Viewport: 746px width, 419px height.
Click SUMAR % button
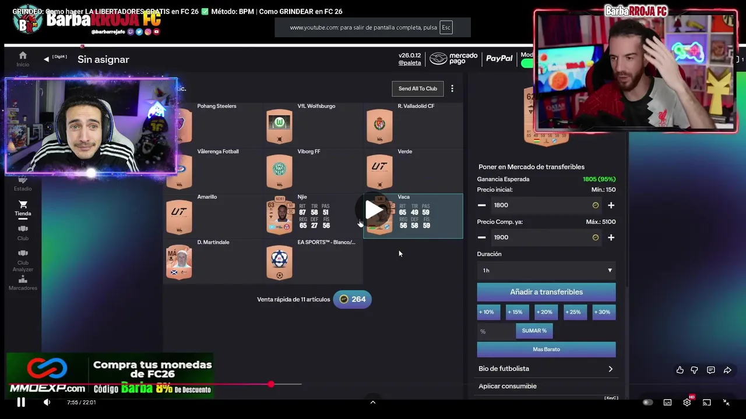click(x=534, y=331)
